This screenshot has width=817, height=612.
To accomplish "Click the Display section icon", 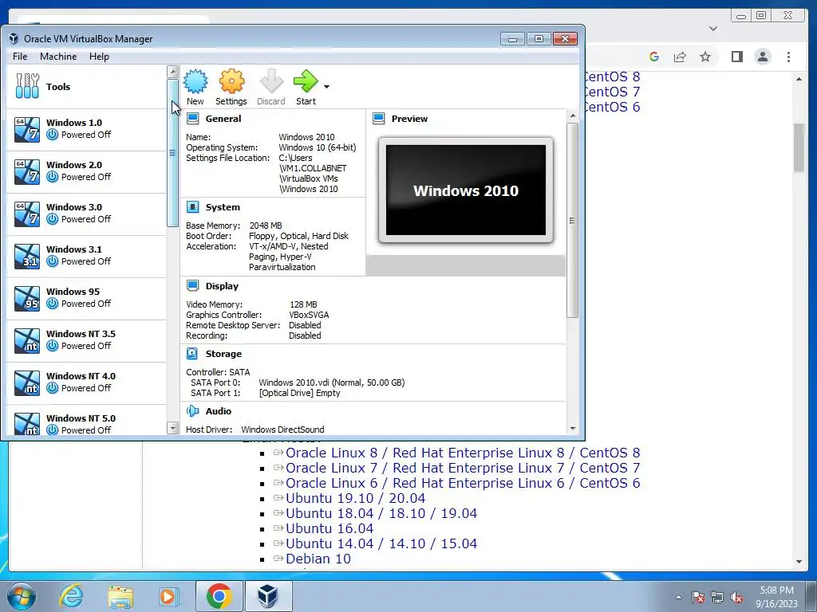I will point(193,286).
